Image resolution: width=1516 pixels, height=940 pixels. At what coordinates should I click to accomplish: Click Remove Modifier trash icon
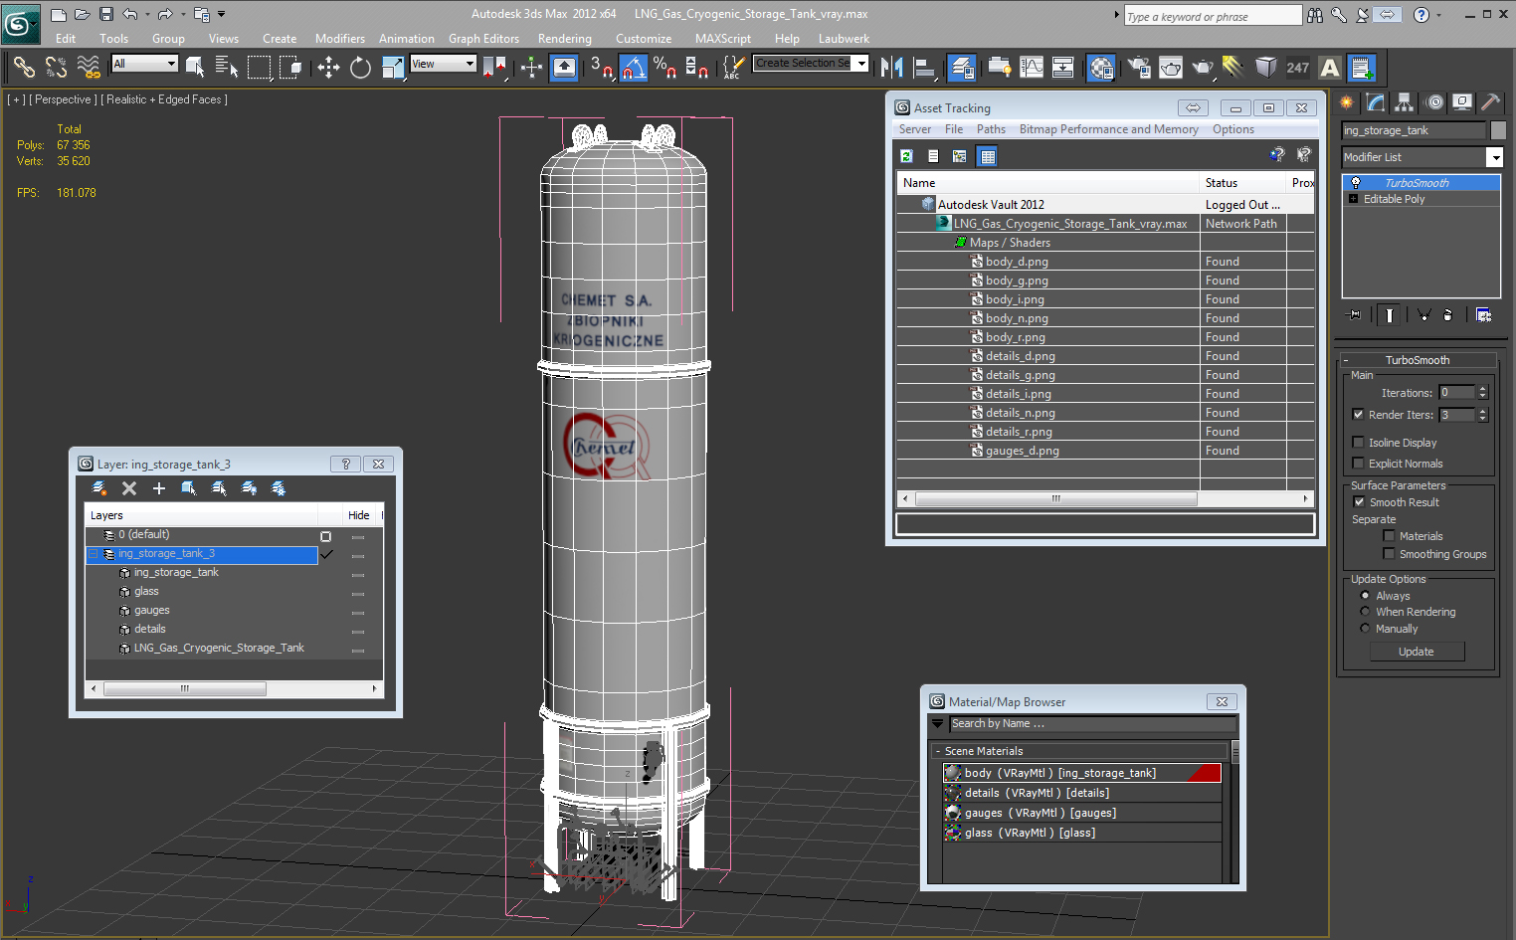pos(1447,315)
